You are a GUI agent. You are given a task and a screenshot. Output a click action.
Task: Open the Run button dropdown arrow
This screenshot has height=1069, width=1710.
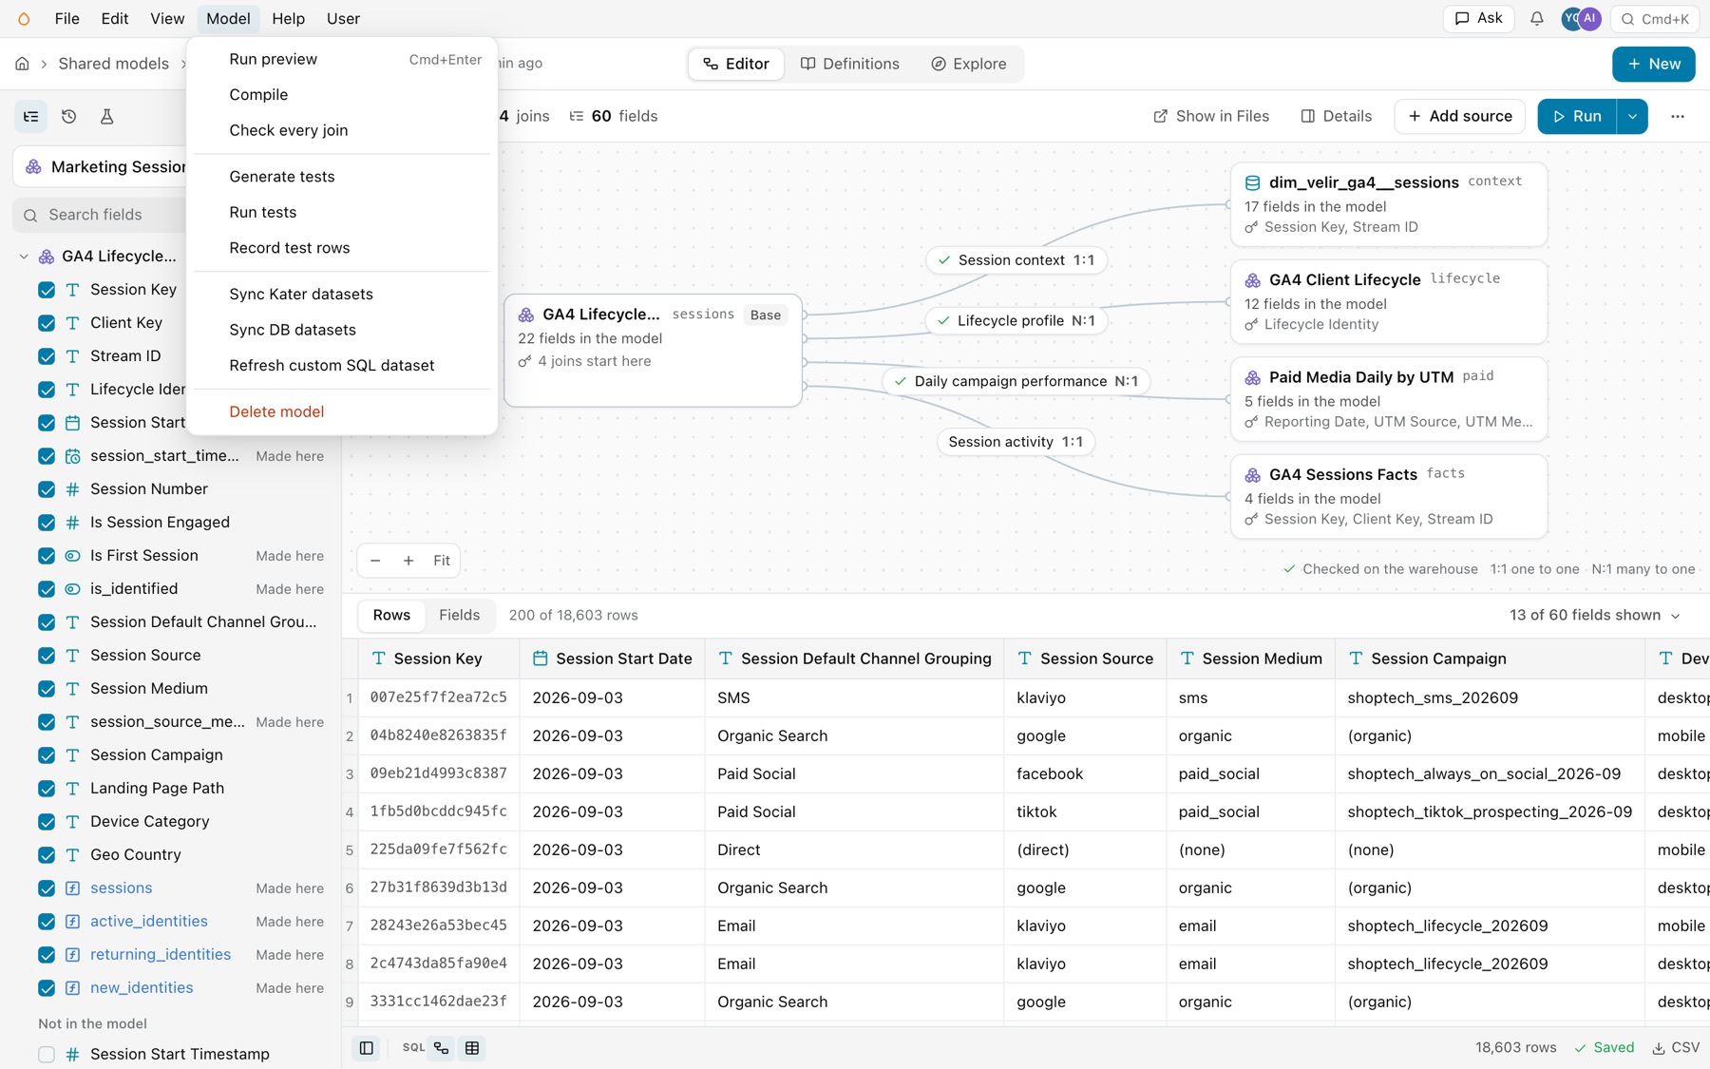pyautogui.click(x=1632, y=116)
